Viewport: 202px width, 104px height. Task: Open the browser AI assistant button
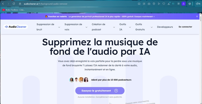[x=198, y=4]
